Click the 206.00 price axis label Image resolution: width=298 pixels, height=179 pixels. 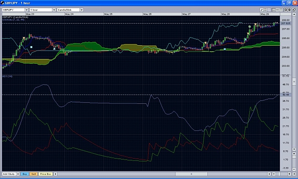click(x=286, y=38)
